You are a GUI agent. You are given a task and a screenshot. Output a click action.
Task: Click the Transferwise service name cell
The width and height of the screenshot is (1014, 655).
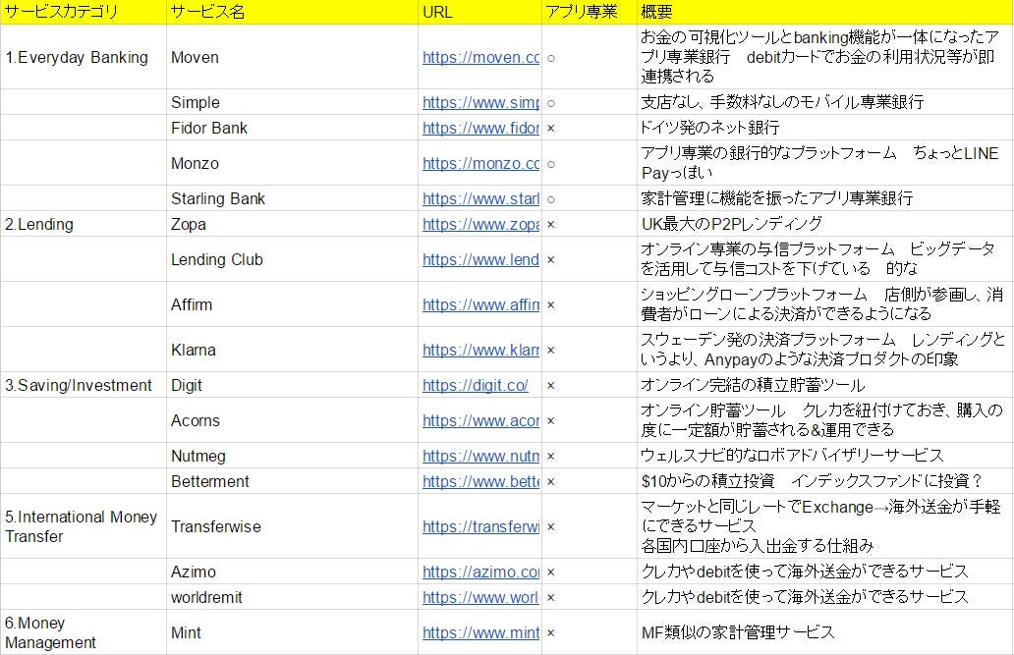[292, 526]
